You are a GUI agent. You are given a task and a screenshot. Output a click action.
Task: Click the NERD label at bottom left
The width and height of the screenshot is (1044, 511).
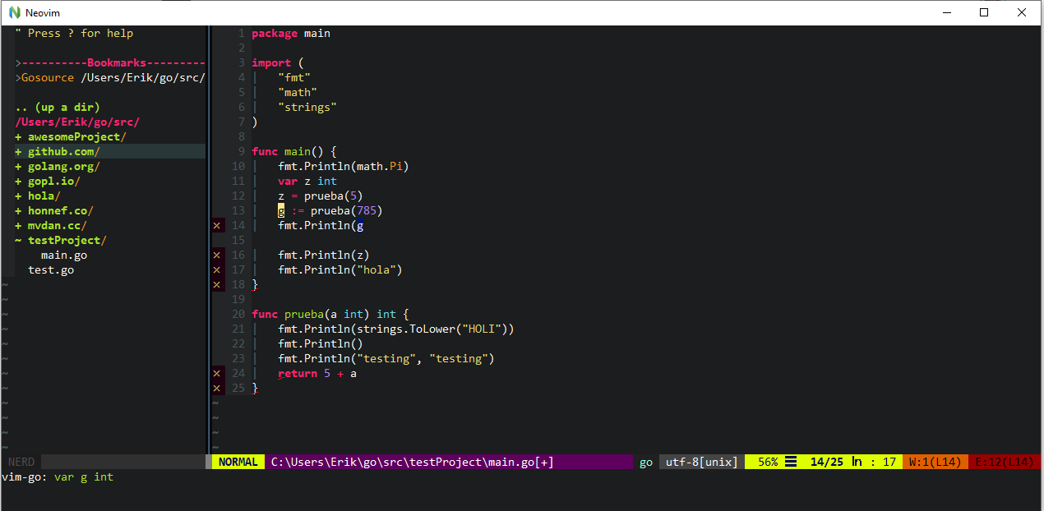21,461
